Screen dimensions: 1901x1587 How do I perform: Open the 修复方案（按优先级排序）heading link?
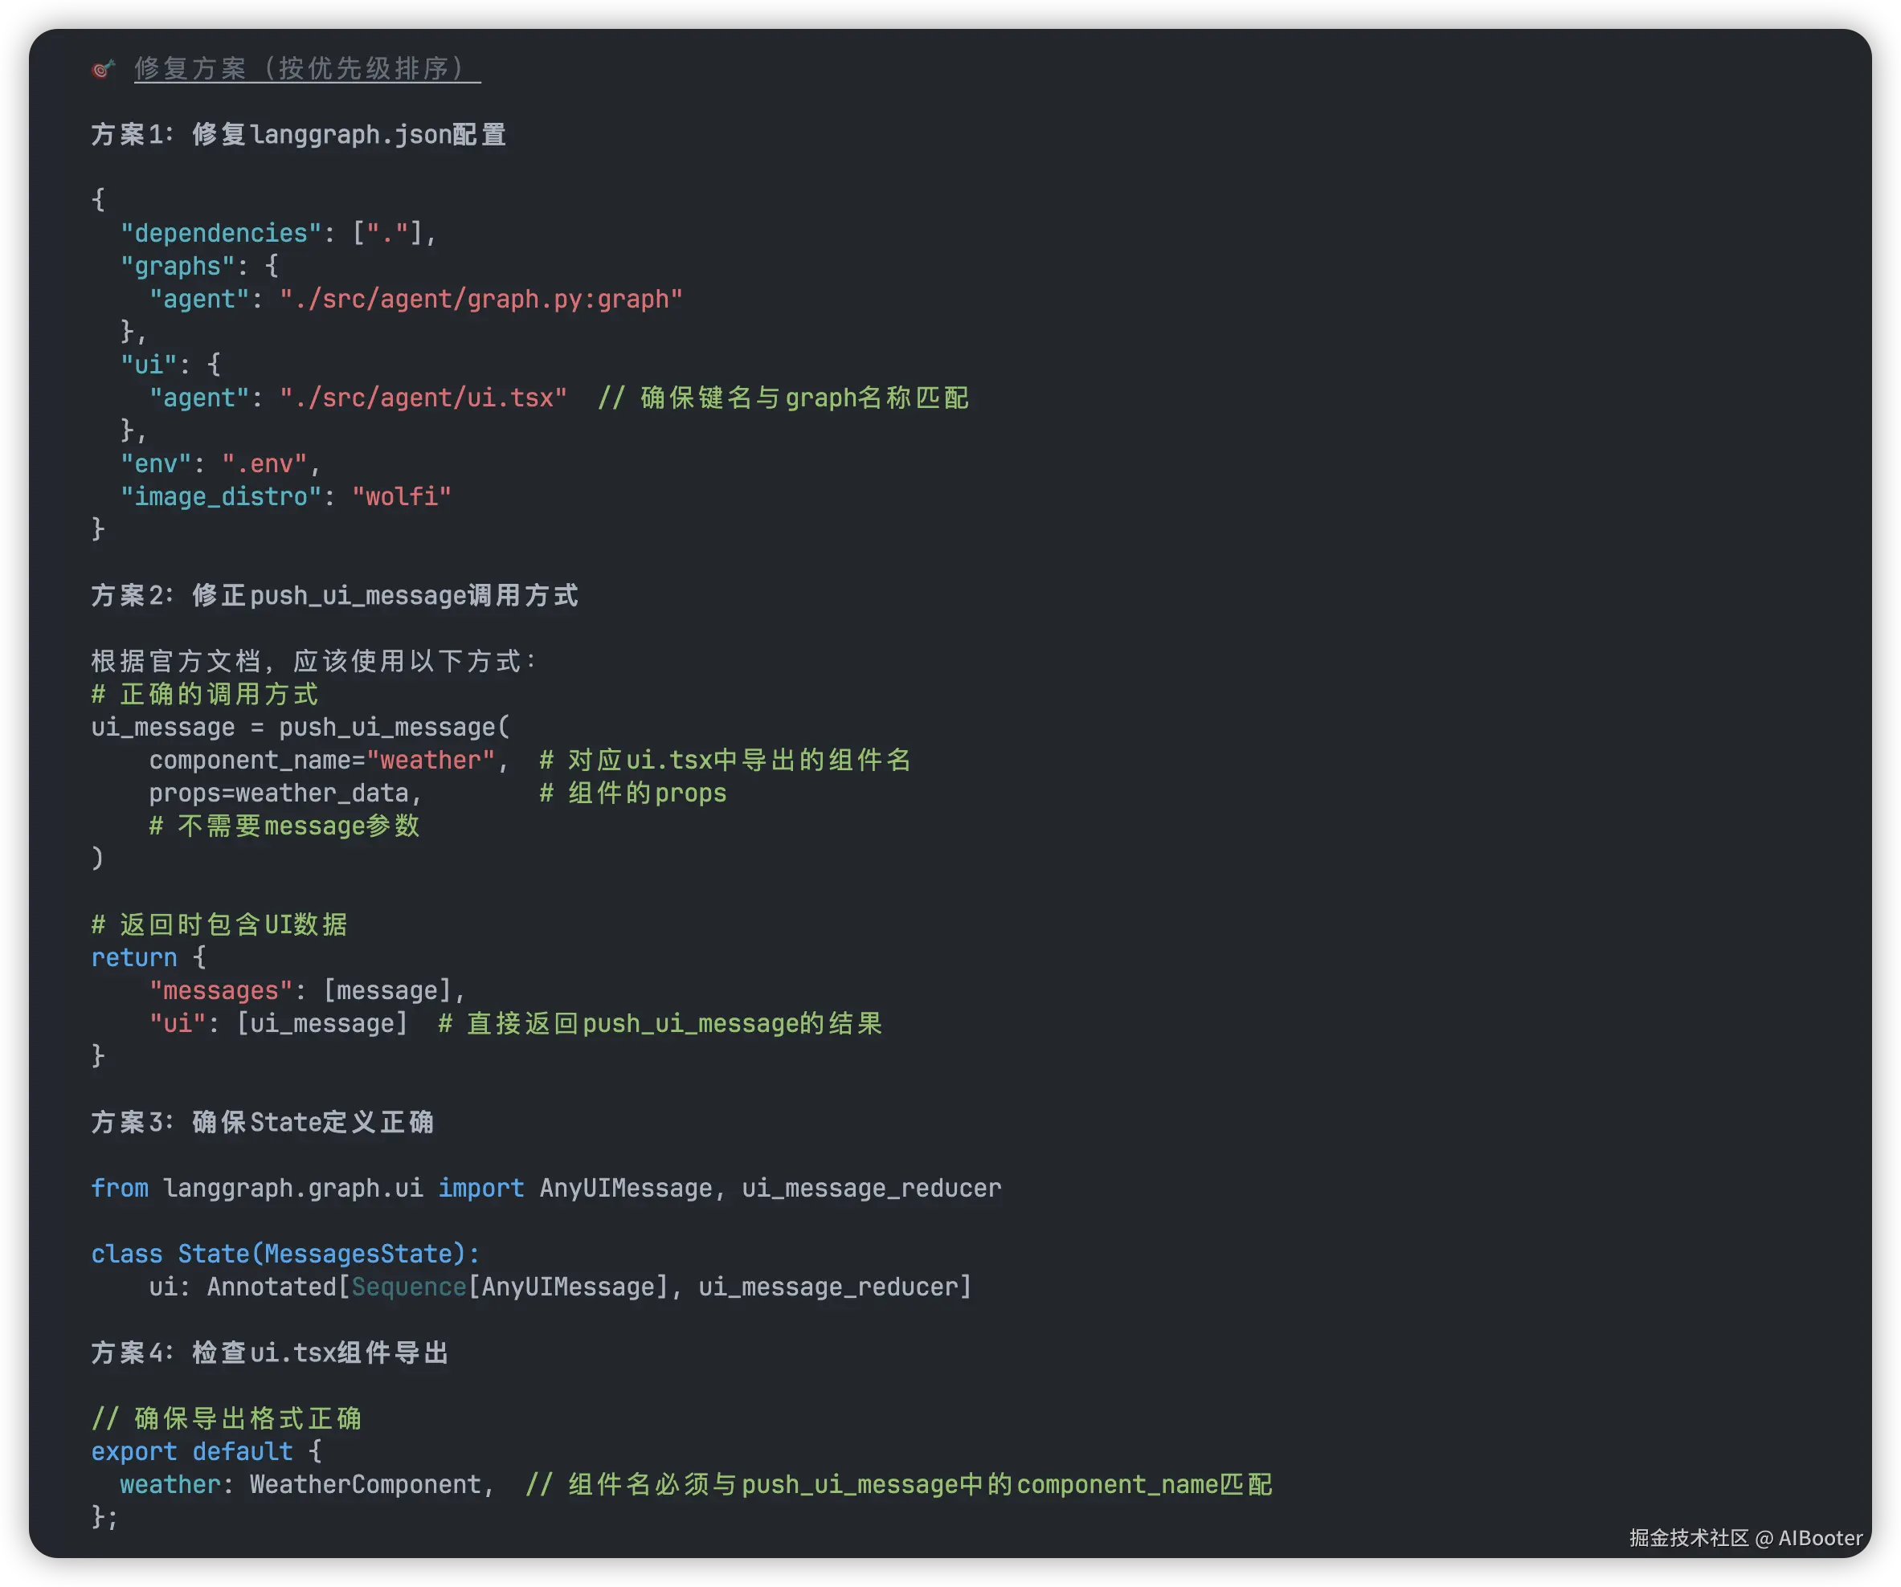point(307,69)
